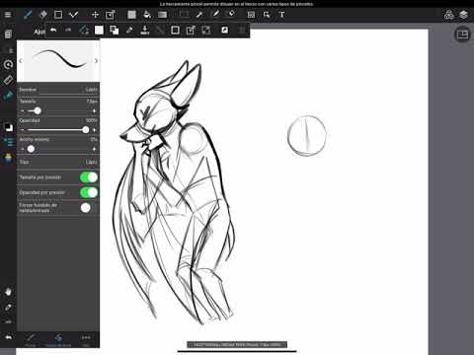Decrease Ancho mínimo with minus button

click(22, 149)
